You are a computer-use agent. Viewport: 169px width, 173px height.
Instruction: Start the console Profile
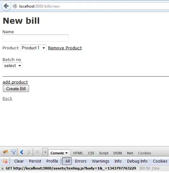pyautogui.click(x=52, y=161)
